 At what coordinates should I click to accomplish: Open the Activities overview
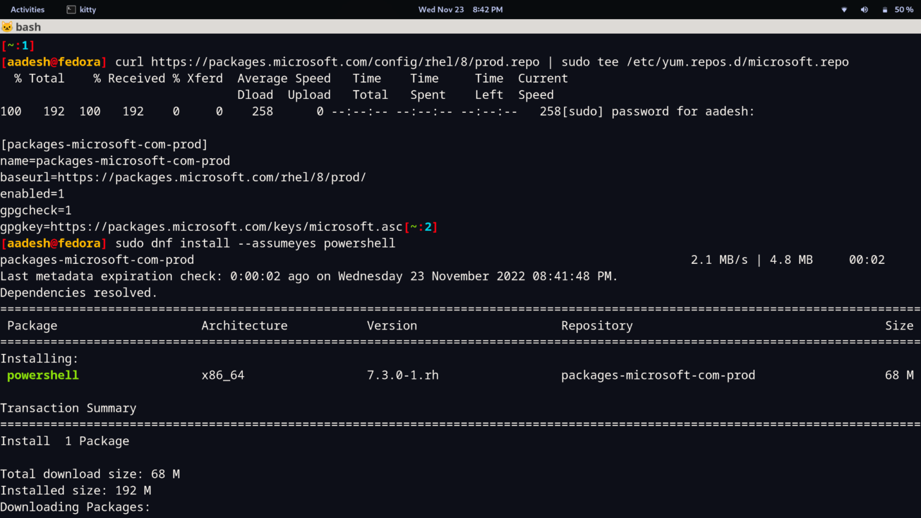pyautogui.click(x=28, y=10)
